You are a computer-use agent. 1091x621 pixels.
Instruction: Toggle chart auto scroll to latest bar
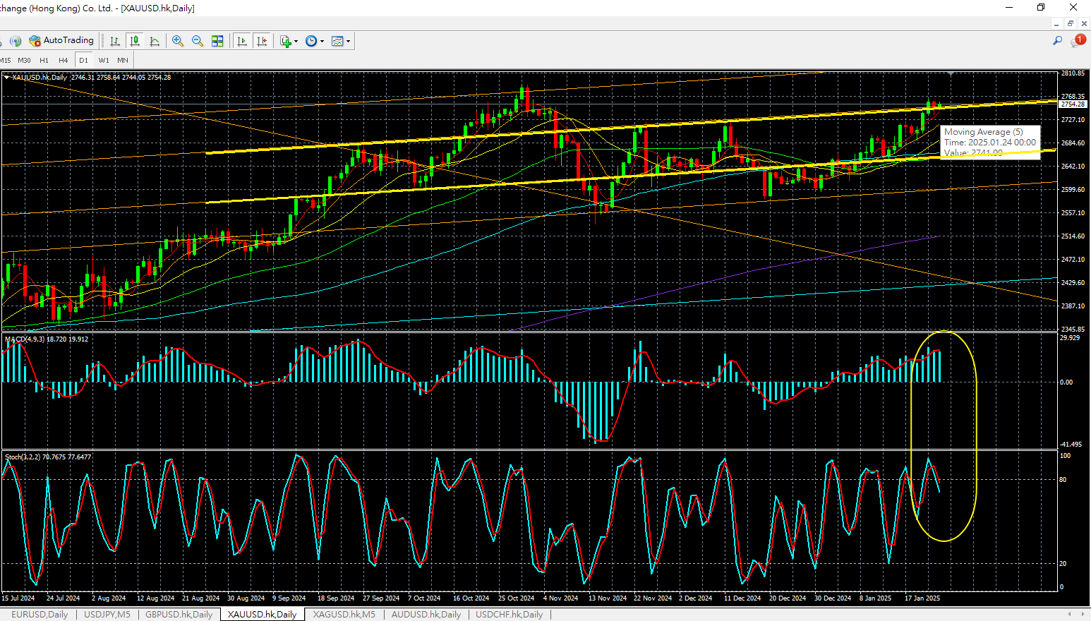point(242,41)
